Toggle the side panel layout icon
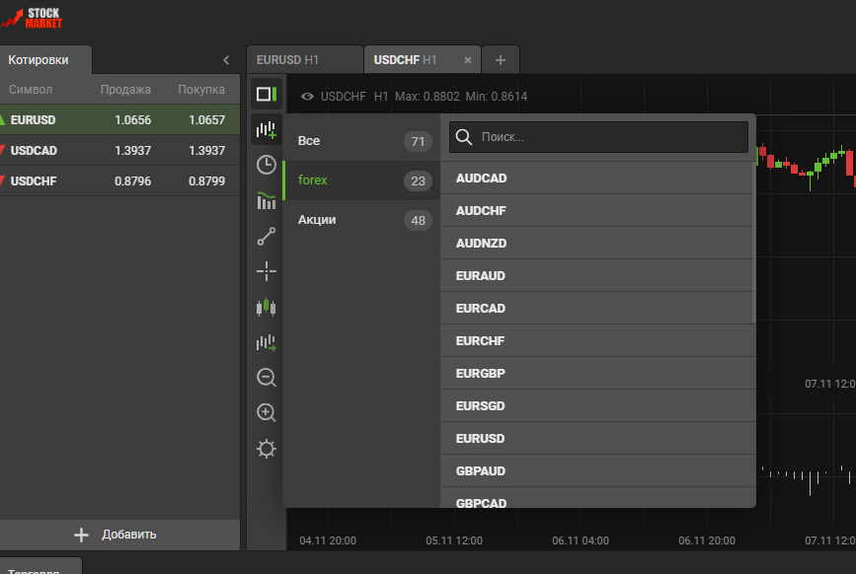Image resolution: width=856 pixels, height=574 pixels. click(x=266, y=95)
